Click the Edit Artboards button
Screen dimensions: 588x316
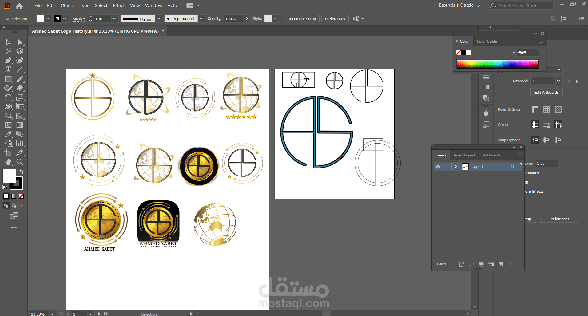click(x=546, y=92)
